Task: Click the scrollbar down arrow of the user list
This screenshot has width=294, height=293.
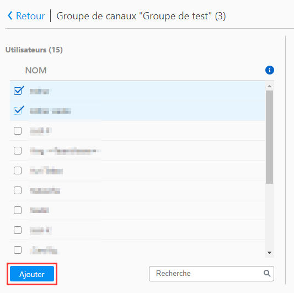Action: tap(269, 253)
